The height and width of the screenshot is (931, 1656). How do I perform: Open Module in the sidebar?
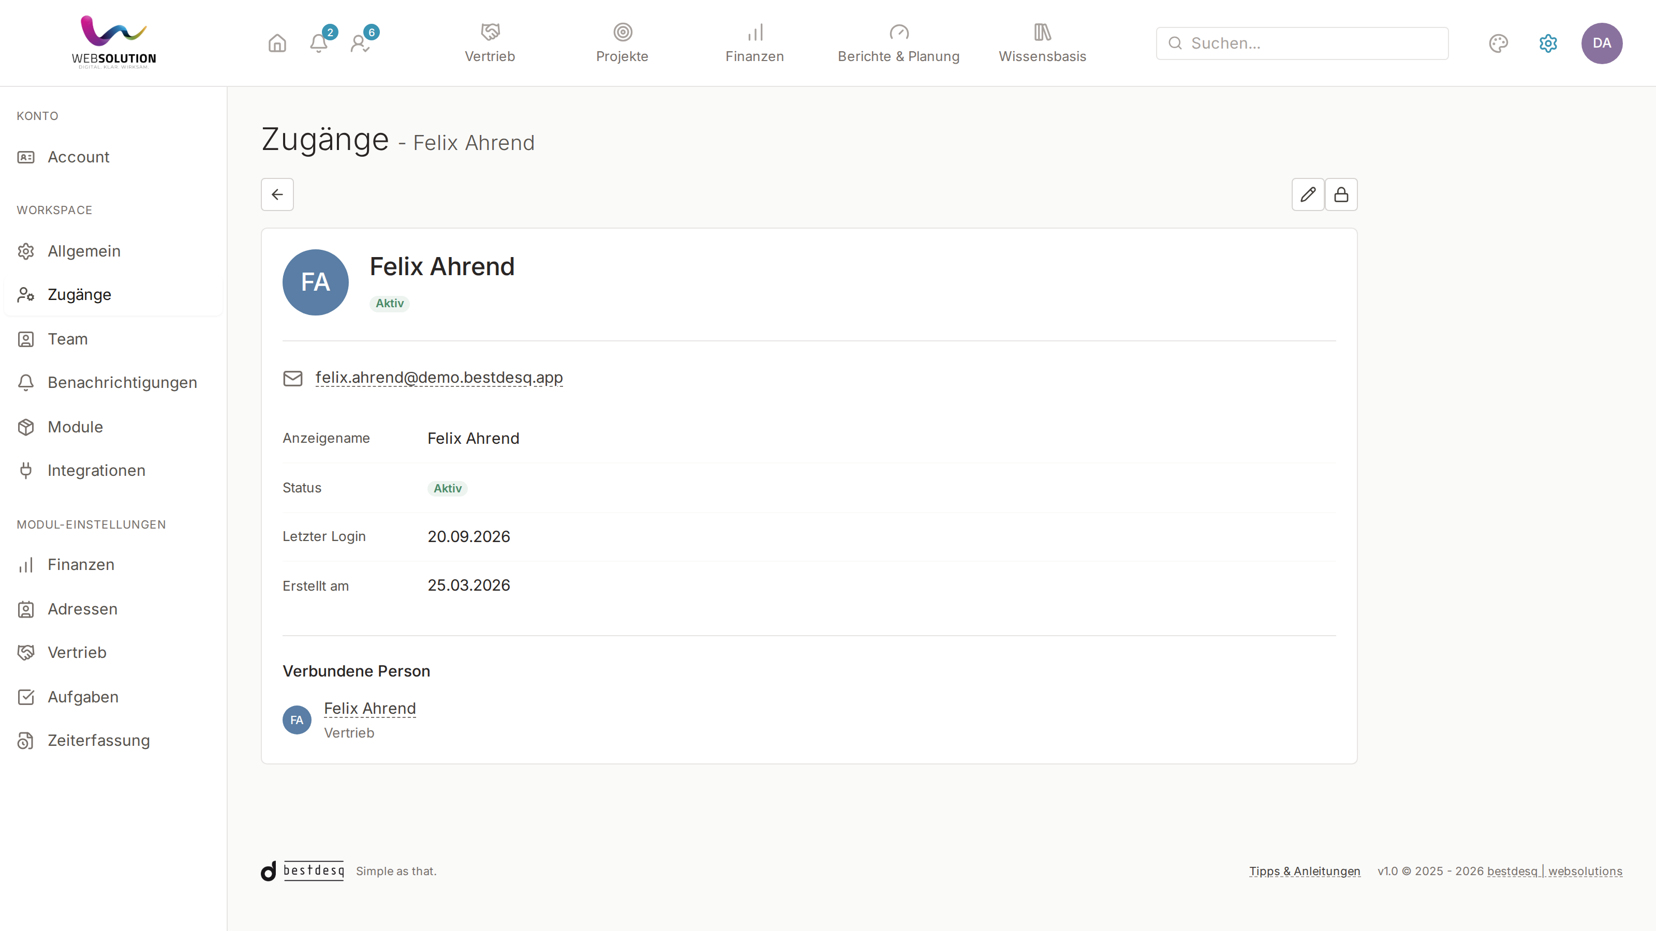pyautogui.click(x=114, y=427)
